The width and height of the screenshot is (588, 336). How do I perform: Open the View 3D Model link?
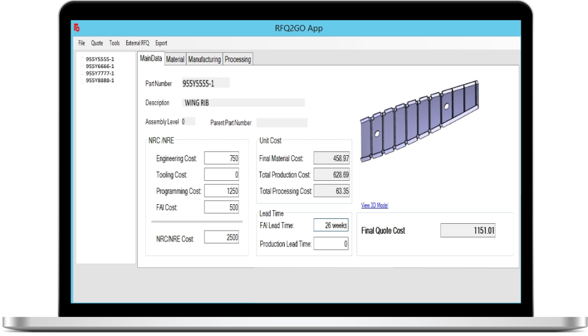(375, 205)
